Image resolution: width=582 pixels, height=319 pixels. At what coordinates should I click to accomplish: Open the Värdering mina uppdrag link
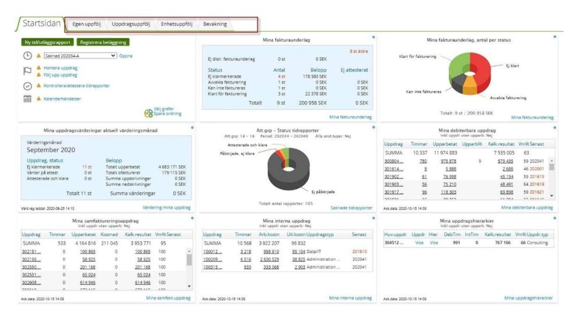pyautogui.click(x=167, y=208)
